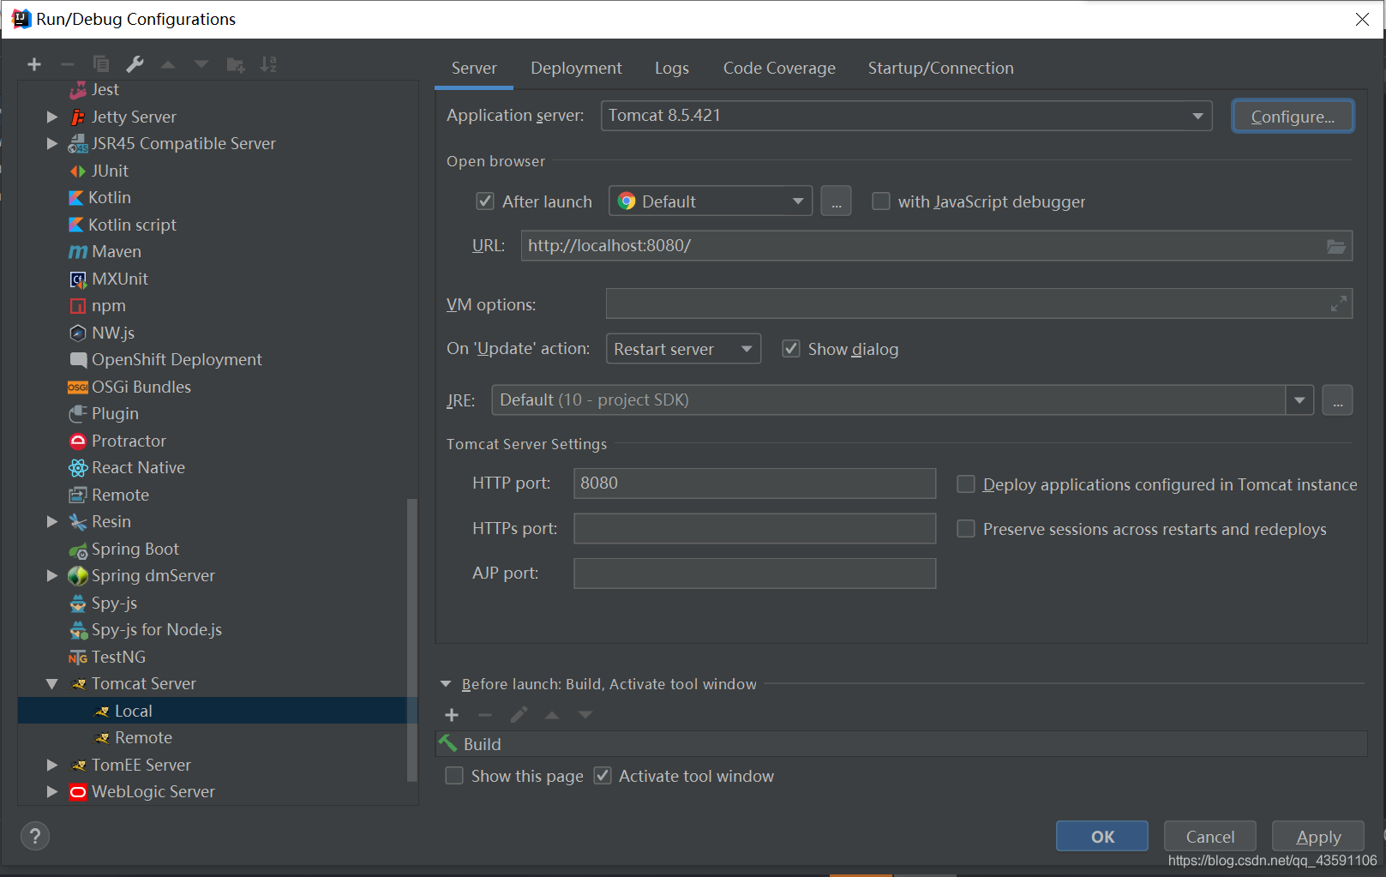The height and width of the screenshot is (877, 1386).
Task: Click the remove configuration minus icon
Action: tap(68, 64)
